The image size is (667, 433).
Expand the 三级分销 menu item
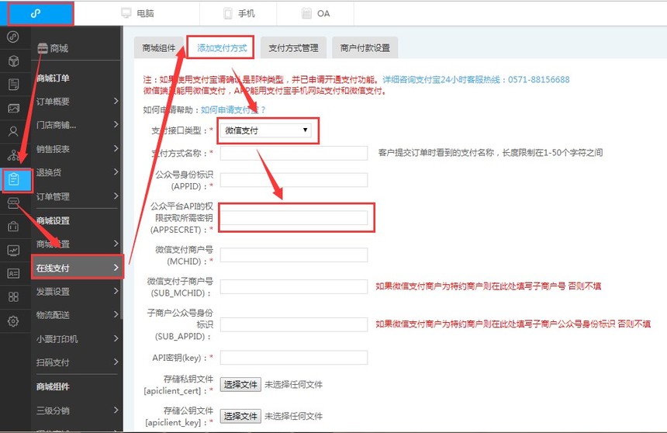[x=77, y=410]
